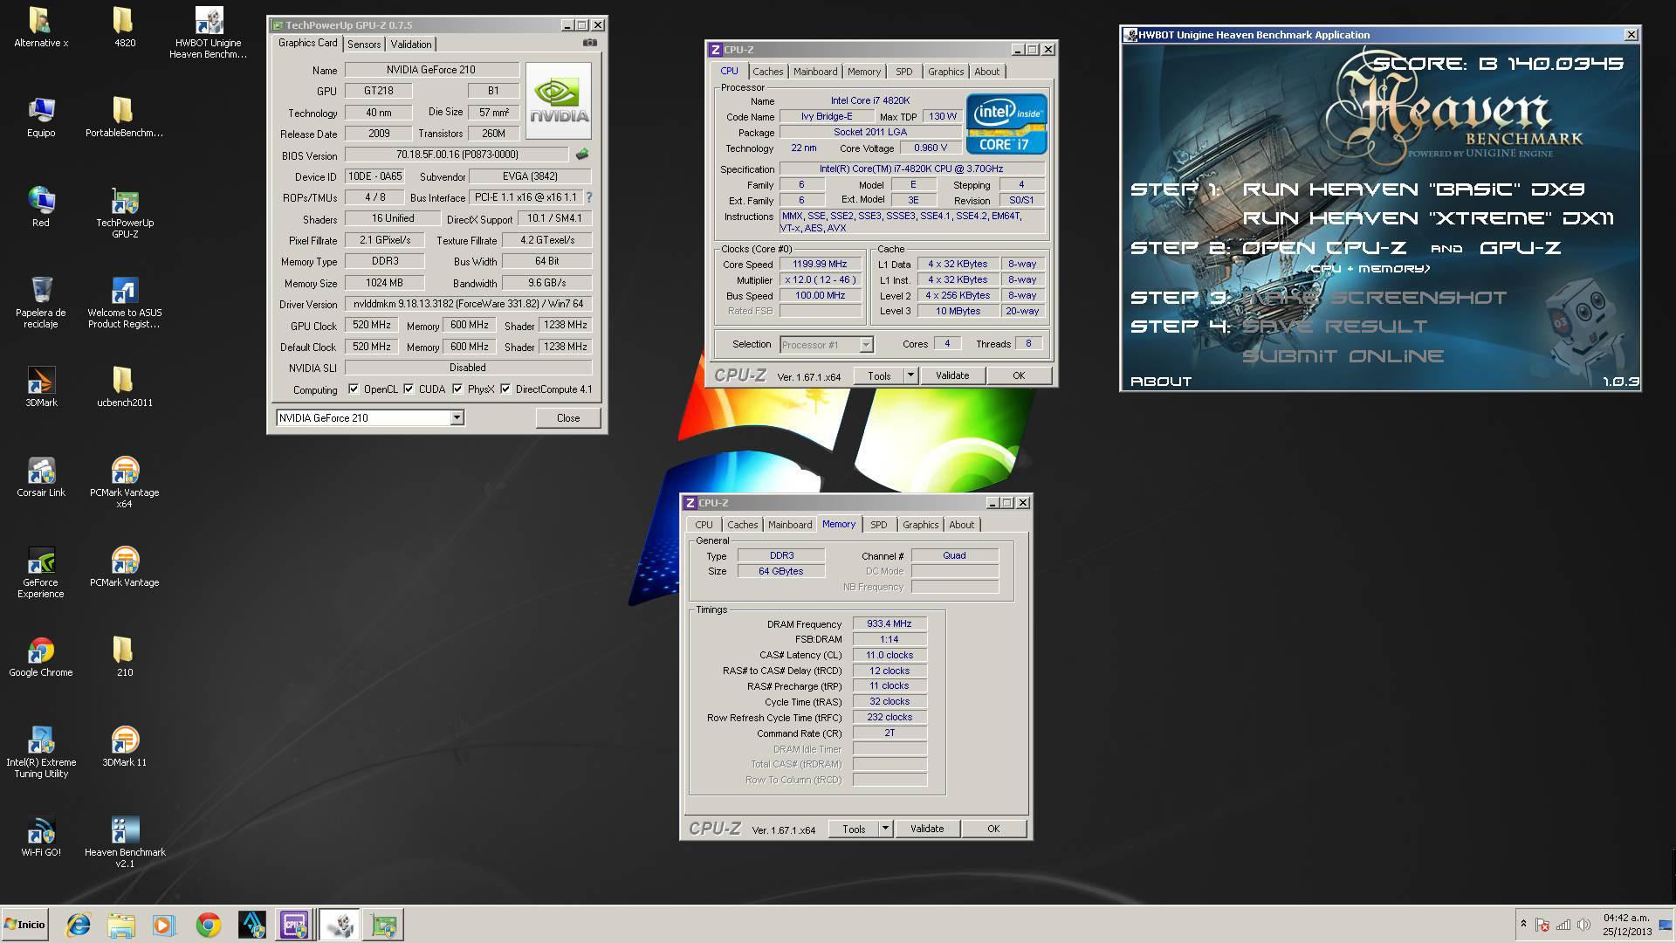Open the Equipo computer icon
This screenshot has height=943, width=1676.
pyautogui.click(x=40, y=117)
